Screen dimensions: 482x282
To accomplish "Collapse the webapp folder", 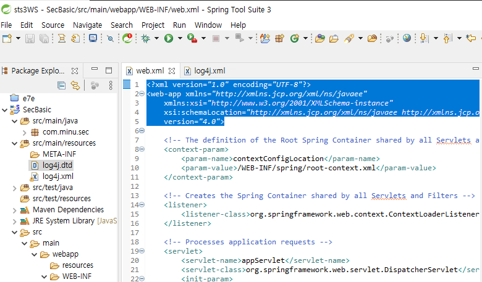I will point(34,254).
